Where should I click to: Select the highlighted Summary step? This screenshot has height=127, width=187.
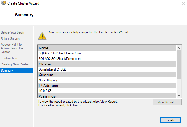(x=16, y=70)
